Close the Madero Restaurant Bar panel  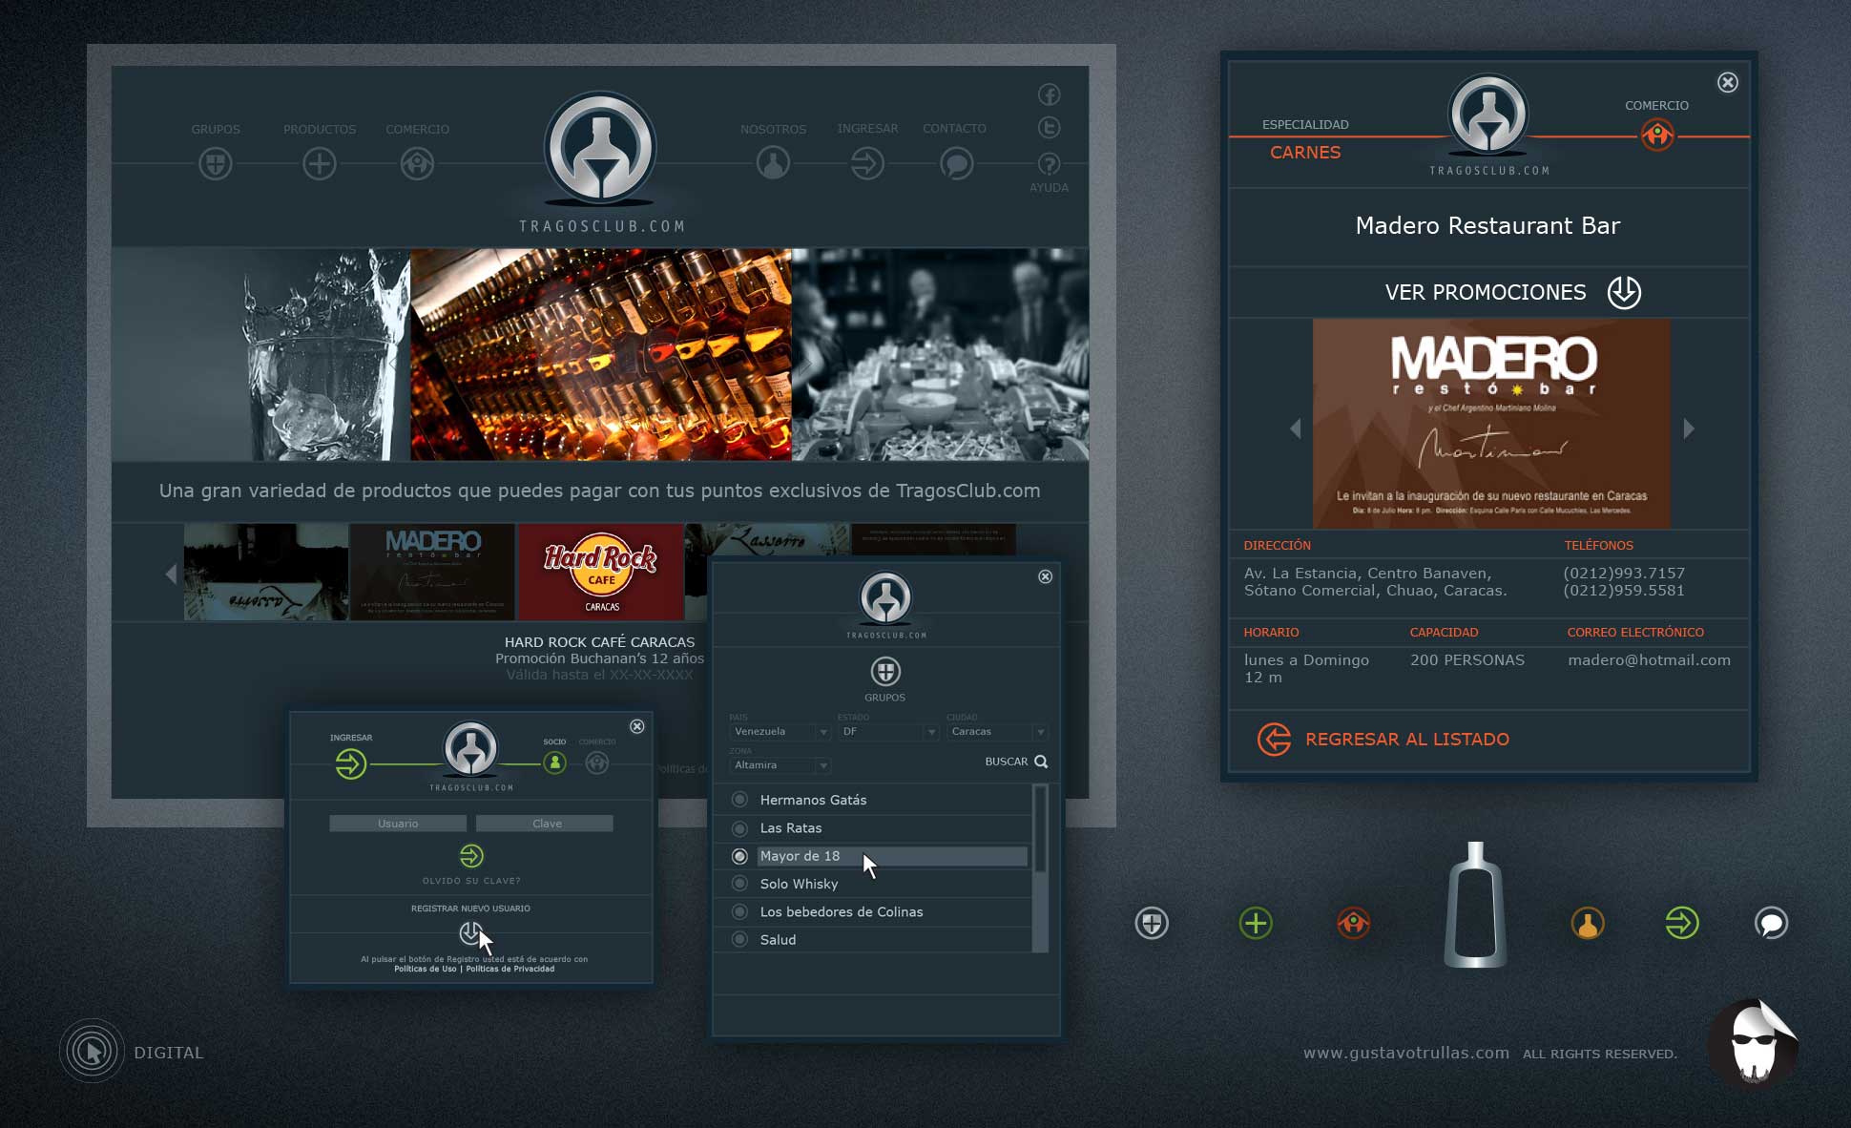point(1728,82)
